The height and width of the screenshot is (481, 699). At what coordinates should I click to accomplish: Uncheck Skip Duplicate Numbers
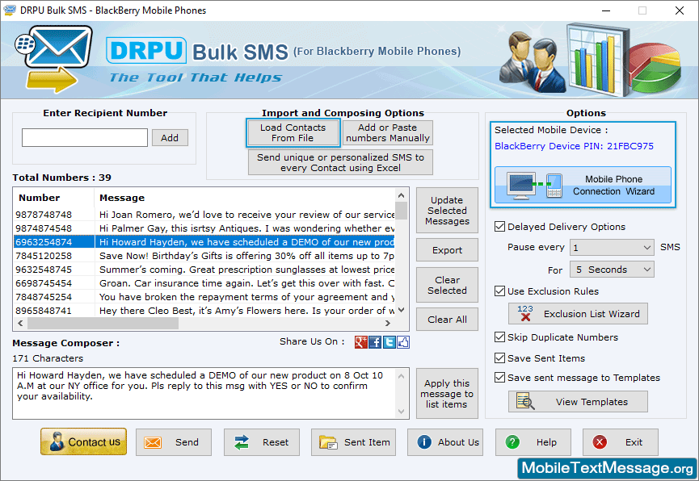pyautogui.click(x=499, y=337)
